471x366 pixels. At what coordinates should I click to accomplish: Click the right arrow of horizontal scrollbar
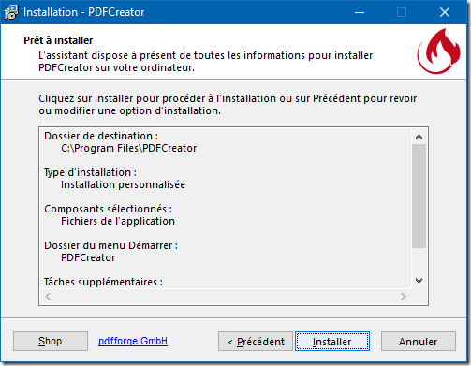tap(404, 296)
